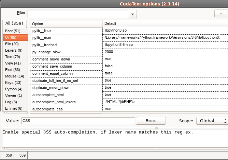Open the Scope dropdown set to Global

[212, 121]
